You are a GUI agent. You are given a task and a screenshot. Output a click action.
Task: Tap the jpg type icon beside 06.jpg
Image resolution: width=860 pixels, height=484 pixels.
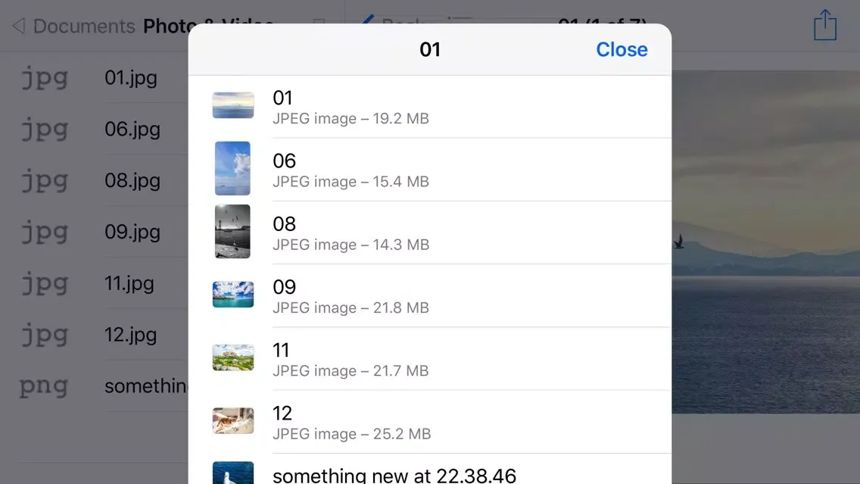point(45,130)
